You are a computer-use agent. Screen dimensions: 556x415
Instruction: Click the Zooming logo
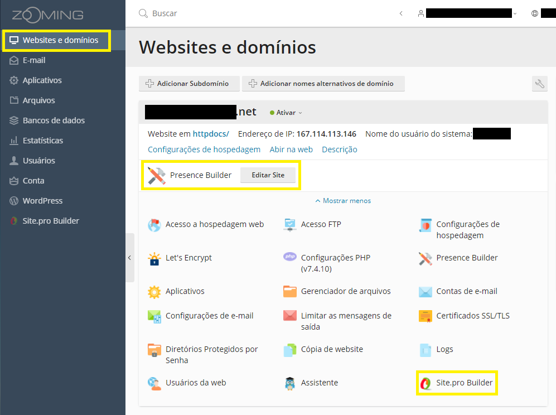pyautogui.click(x=47, y=15)
